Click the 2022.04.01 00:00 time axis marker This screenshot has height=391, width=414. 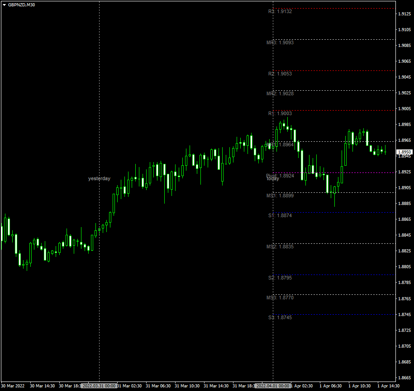pos(272,386)
